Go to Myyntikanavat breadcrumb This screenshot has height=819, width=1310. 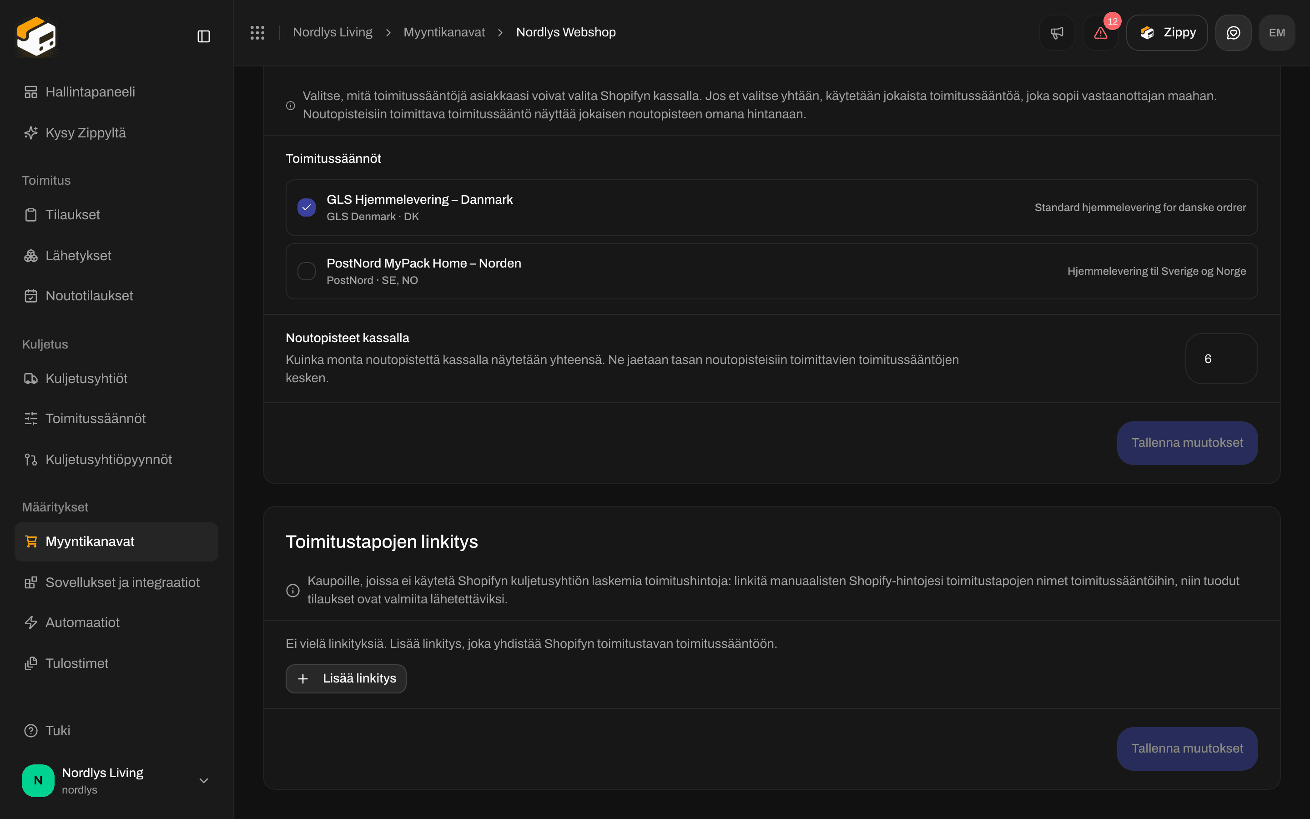[x=444, y=32]
